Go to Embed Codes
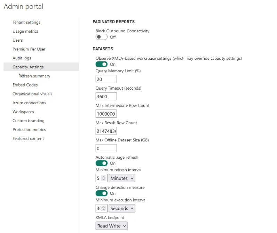277x233 pixels. pyautogui.click(x=25, y=85)
